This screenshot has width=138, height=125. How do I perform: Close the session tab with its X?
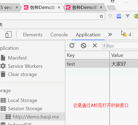[x=17, y=7]
